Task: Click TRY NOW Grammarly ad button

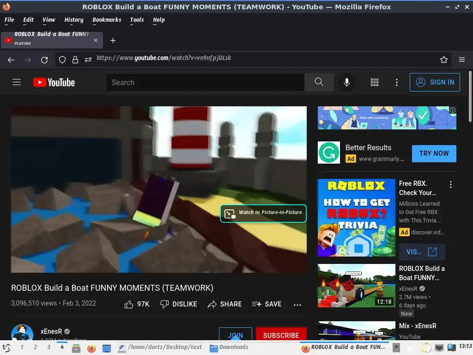Action: coord(434,153)
